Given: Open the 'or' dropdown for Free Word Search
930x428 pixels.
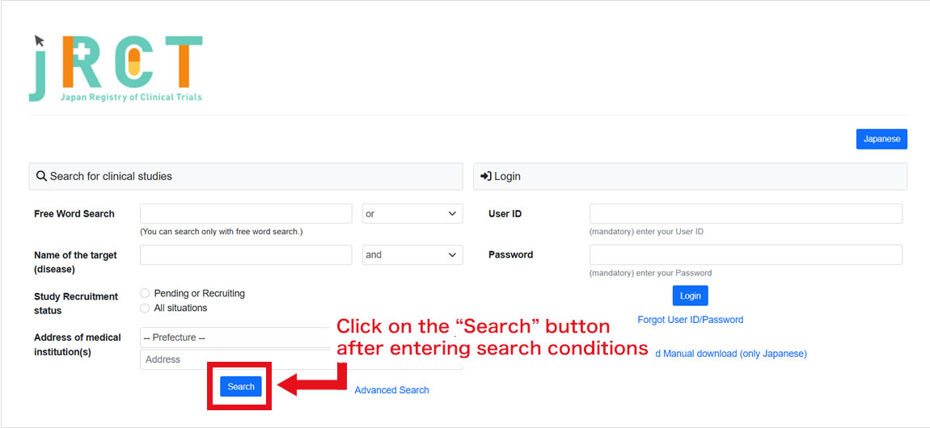Looking at the screenshot, I should (x=412, y=214).
